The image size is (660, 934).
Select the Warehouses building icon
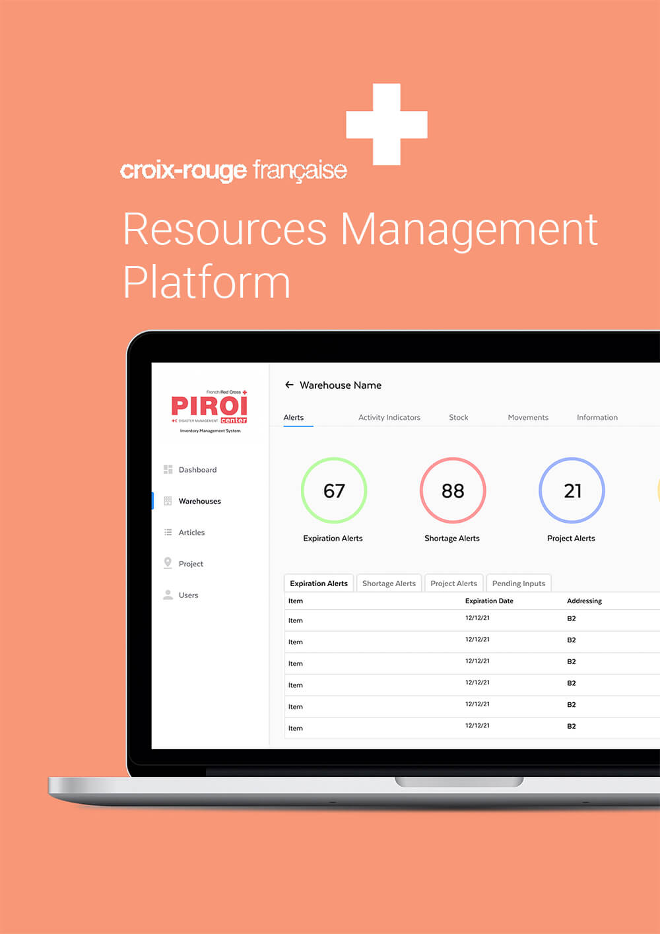tap(168, 501)
